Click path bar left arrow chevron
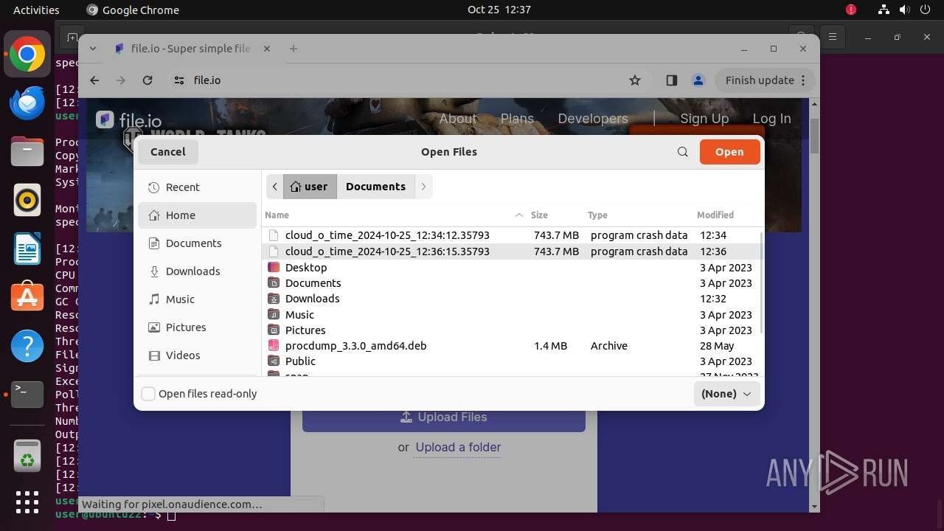The height and width of the screenshot is (531, 944). [x=274, y=187]
